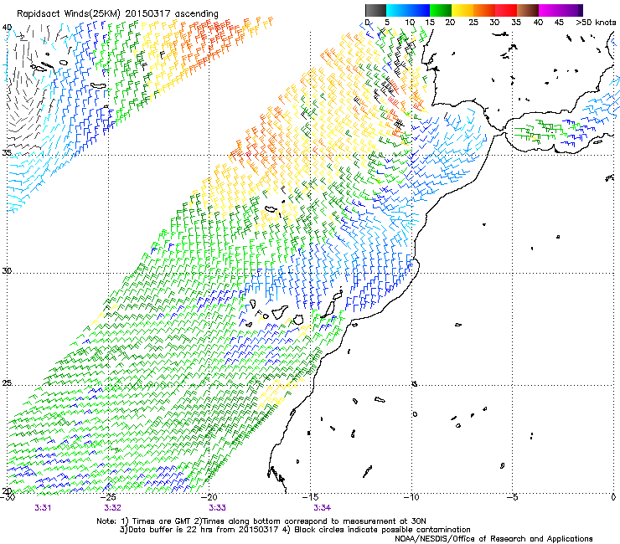Click the '25' label under the color legend
Screen dimensions: 620x544
point(473,23)
